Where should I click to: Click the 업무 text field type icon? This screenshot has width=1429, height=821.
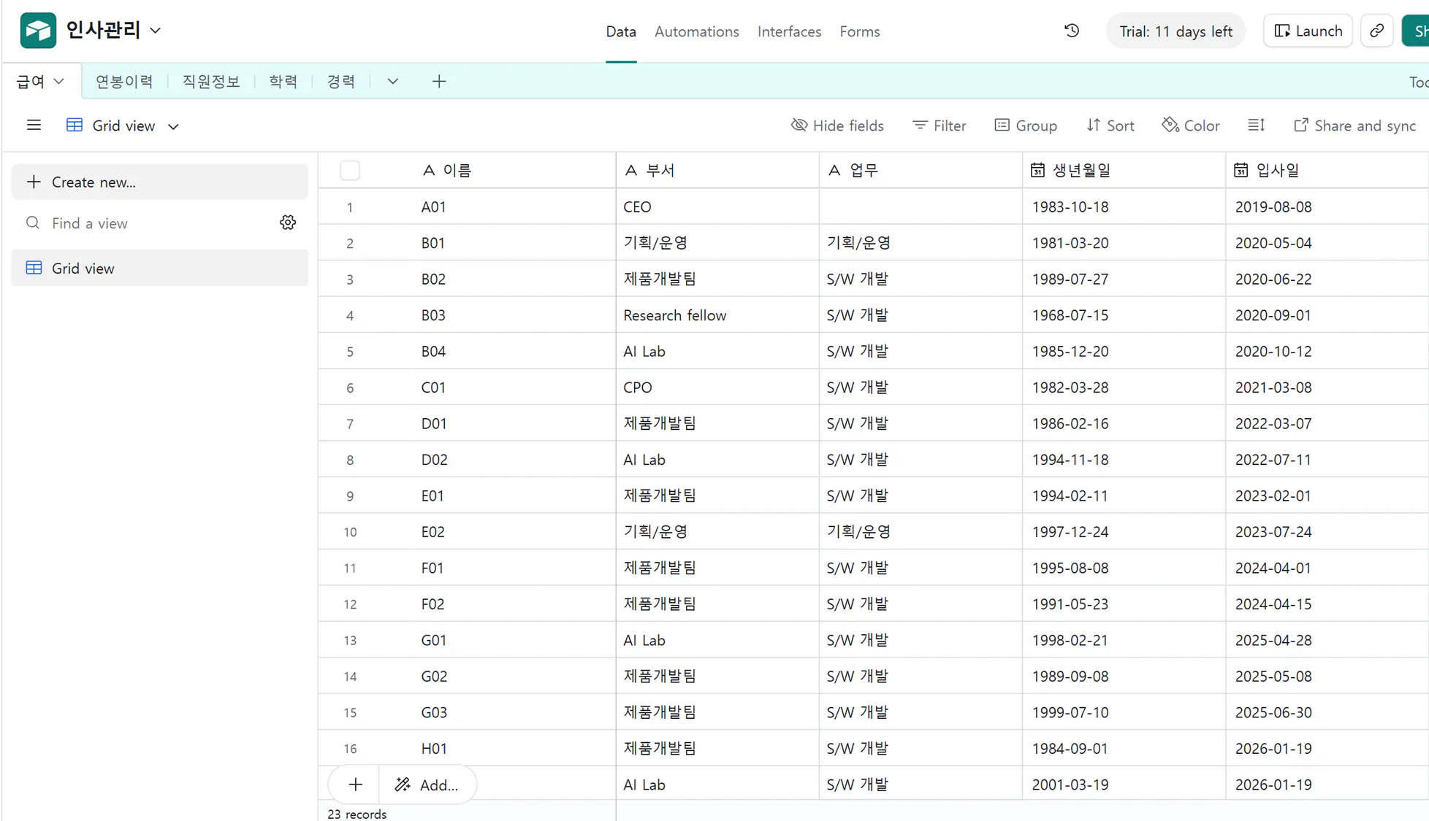point(834,170)
